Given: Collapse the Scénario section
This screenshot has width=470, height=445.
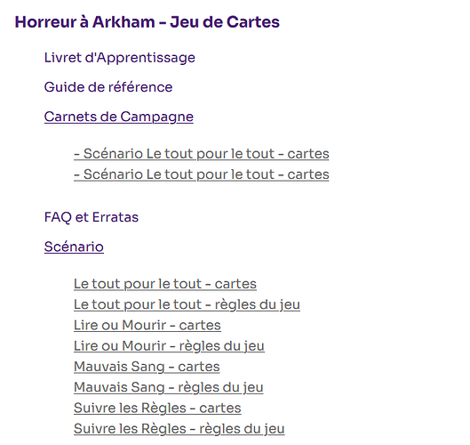Looking at the screenshot, I should click(x=74, y=247).
